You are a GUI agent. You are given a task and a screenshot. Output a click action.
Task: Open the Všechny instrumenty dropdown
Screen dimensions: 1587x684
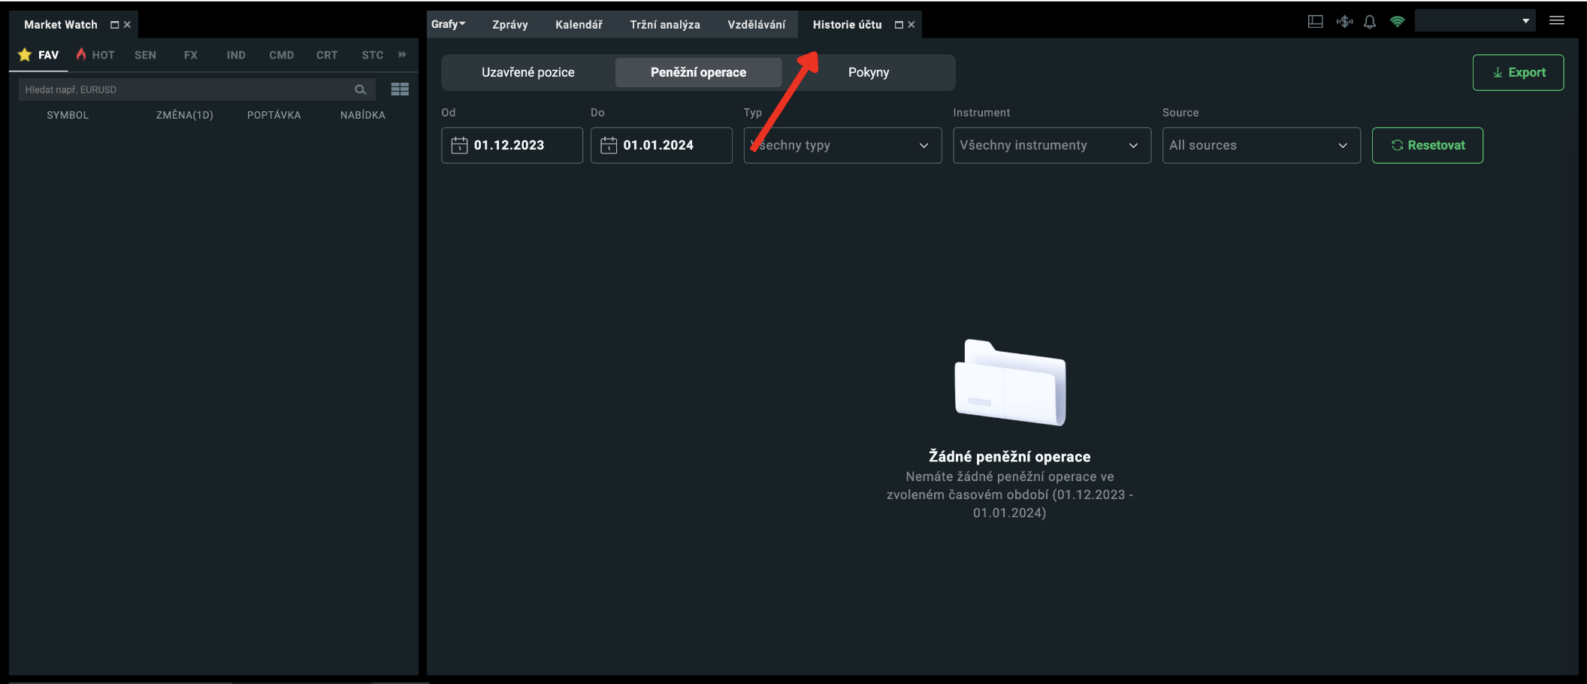click(1051, 145)
